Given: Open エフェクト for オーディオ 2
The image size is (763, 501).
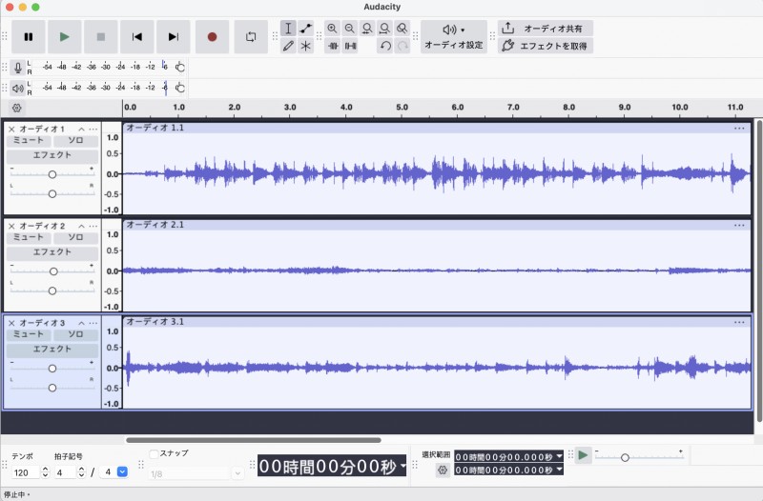Looking at the screenshot, I should coord(52,252).
